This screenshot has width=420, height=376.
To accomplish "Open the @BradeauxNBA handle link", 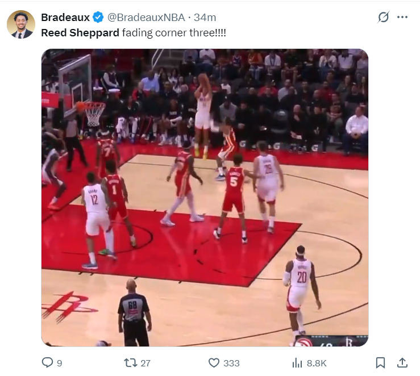I will 146,18.
